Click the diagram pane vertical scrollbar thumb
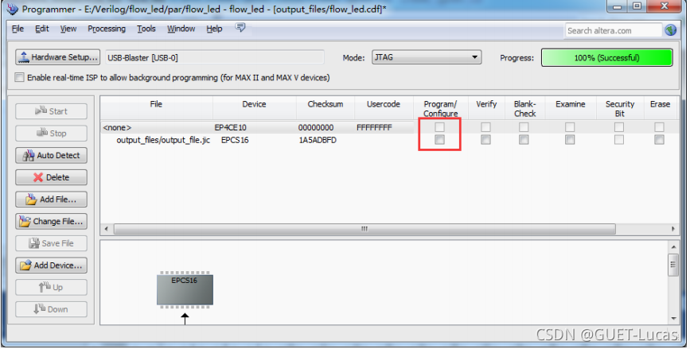The width and height of the screenshot is (690, 349). [673, 265]
